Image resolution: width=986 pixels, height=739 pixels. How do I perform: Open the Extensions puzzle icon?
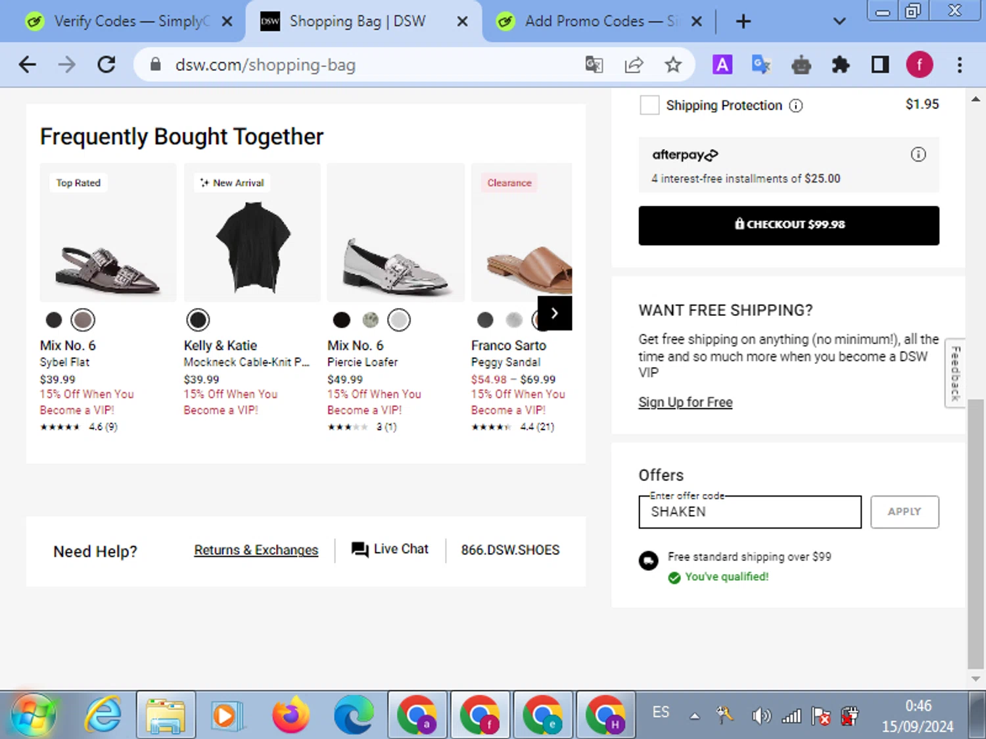click(x=840, y=64)
